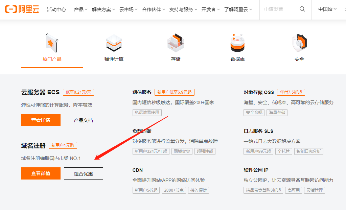346x214 pixels.
Task: Click the Alibaba Cloud logo icon
Action: coord(11,9)
